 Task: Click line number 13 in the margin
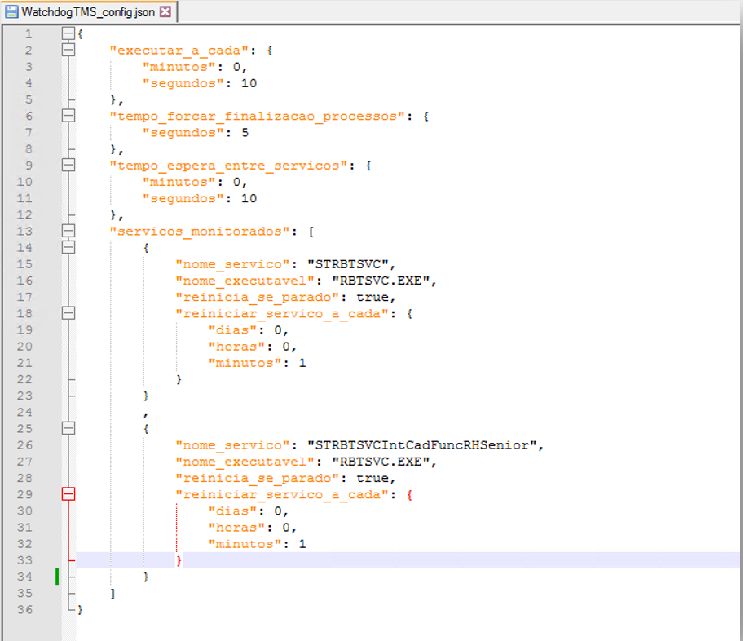coord(24,231)
